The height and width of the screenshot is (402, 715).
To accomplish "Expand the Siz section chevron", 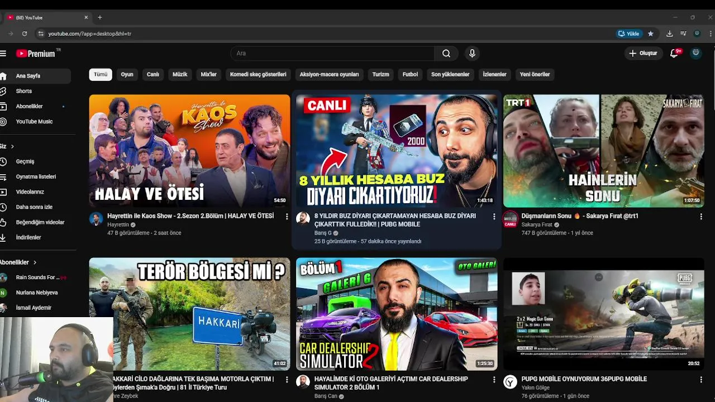I will coord(12,146).
